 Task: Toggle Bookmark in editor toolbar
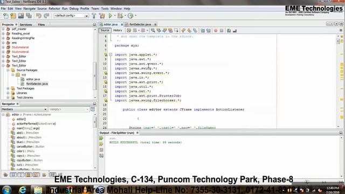click(x=195, y=31)
